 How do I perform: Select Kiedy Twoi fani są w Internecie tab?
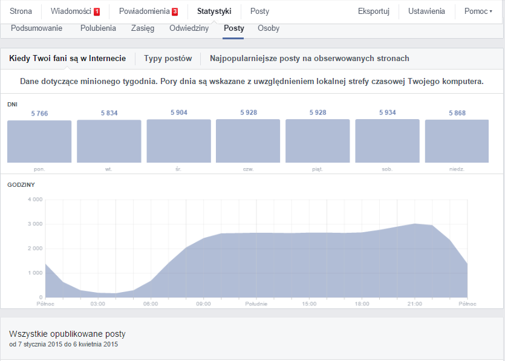click(x=67, y=58)
